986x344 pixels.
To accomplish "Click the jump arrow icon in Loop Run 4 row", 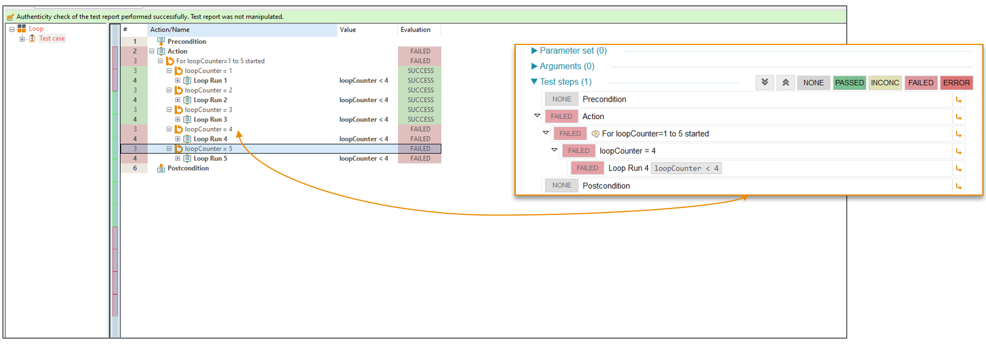I will click(x=958, y=168).
